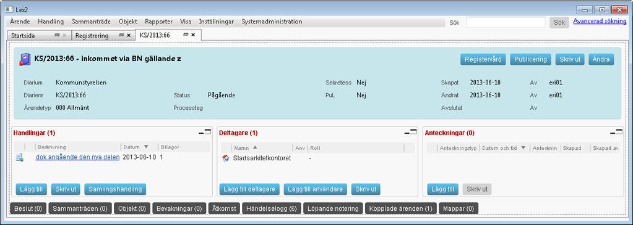This screenshot has width=633, height=225.
Task: Open the Åtkomst section
Action: [224, 208]
